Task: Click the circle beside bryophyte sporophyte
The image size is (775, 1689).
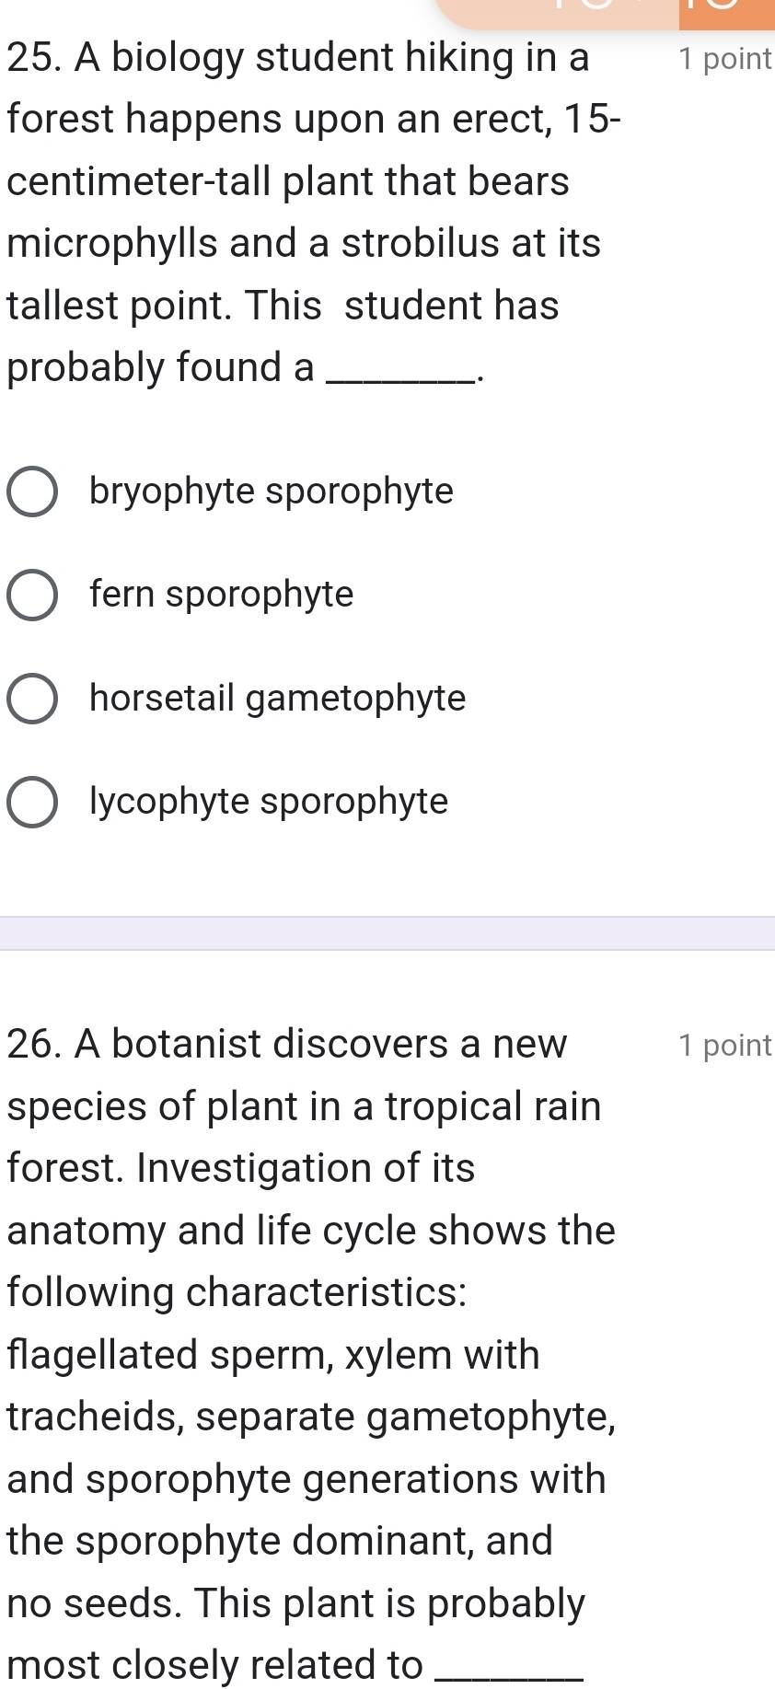Action: (31, 492)
